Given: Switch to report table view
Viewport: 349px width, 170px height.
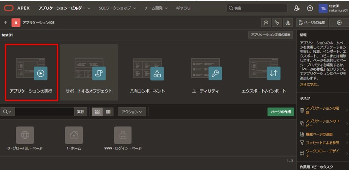Looking at the screenshot, I should coord(108,112).
